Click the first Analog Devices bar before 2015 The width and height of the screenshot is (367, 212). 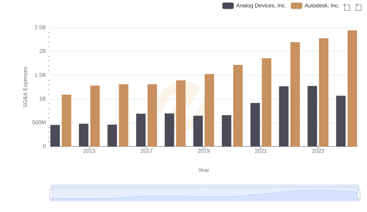click(x=55, y=136)
